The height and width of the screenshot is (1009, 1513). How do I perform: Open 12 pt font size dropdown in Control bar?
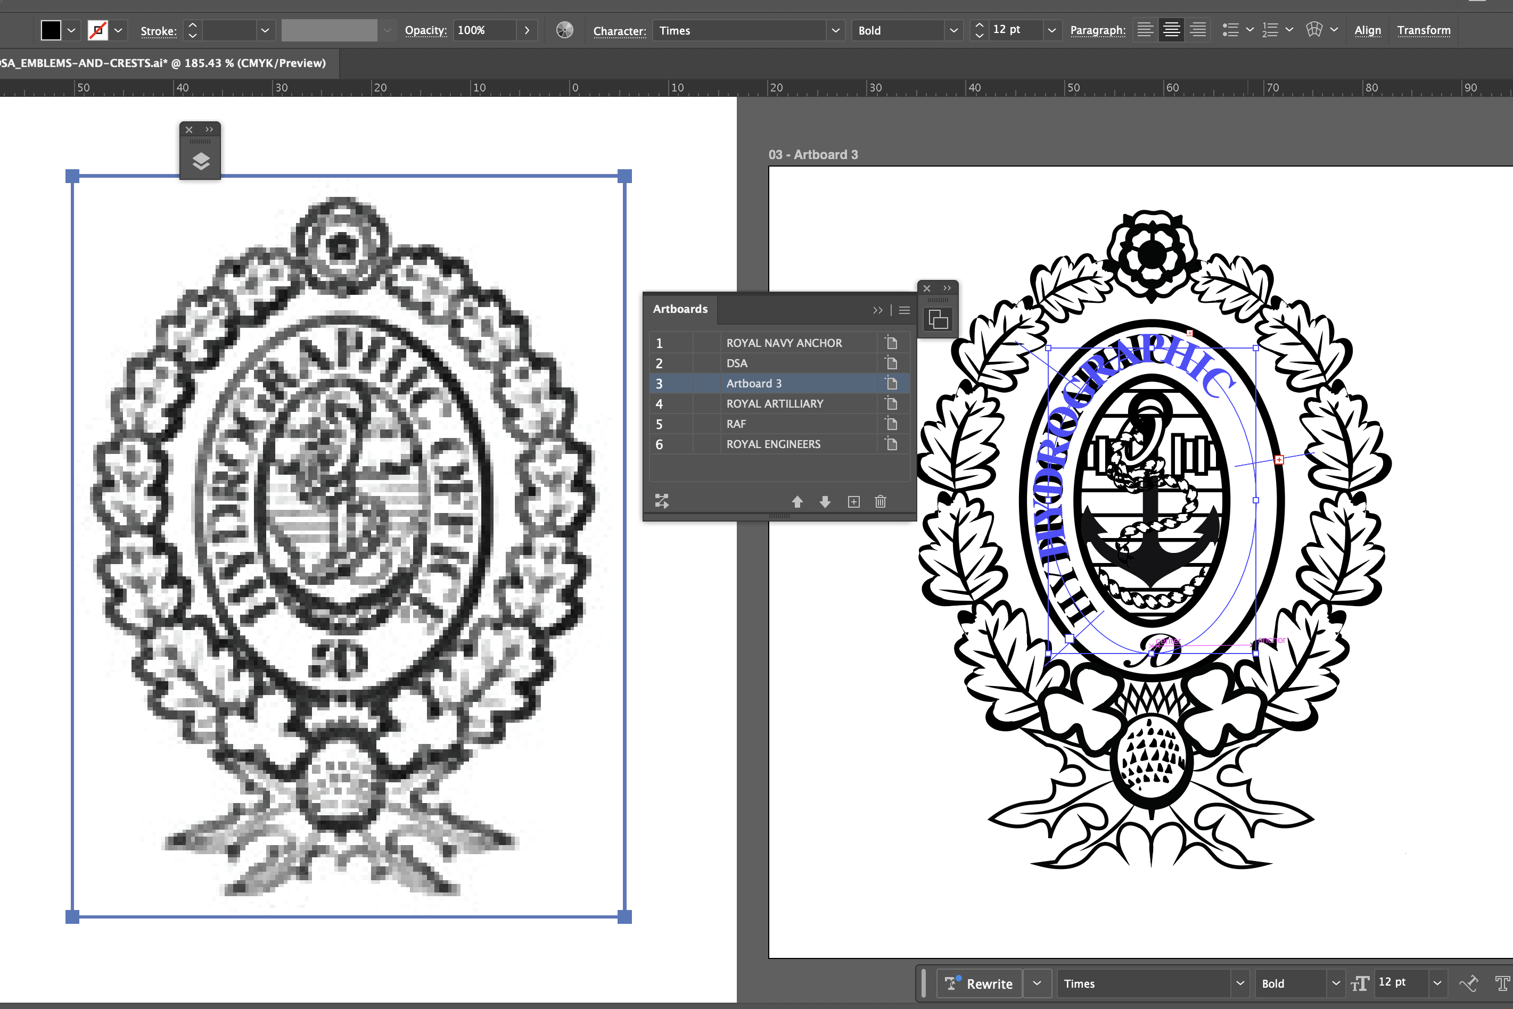click(x=1051, y=31)
